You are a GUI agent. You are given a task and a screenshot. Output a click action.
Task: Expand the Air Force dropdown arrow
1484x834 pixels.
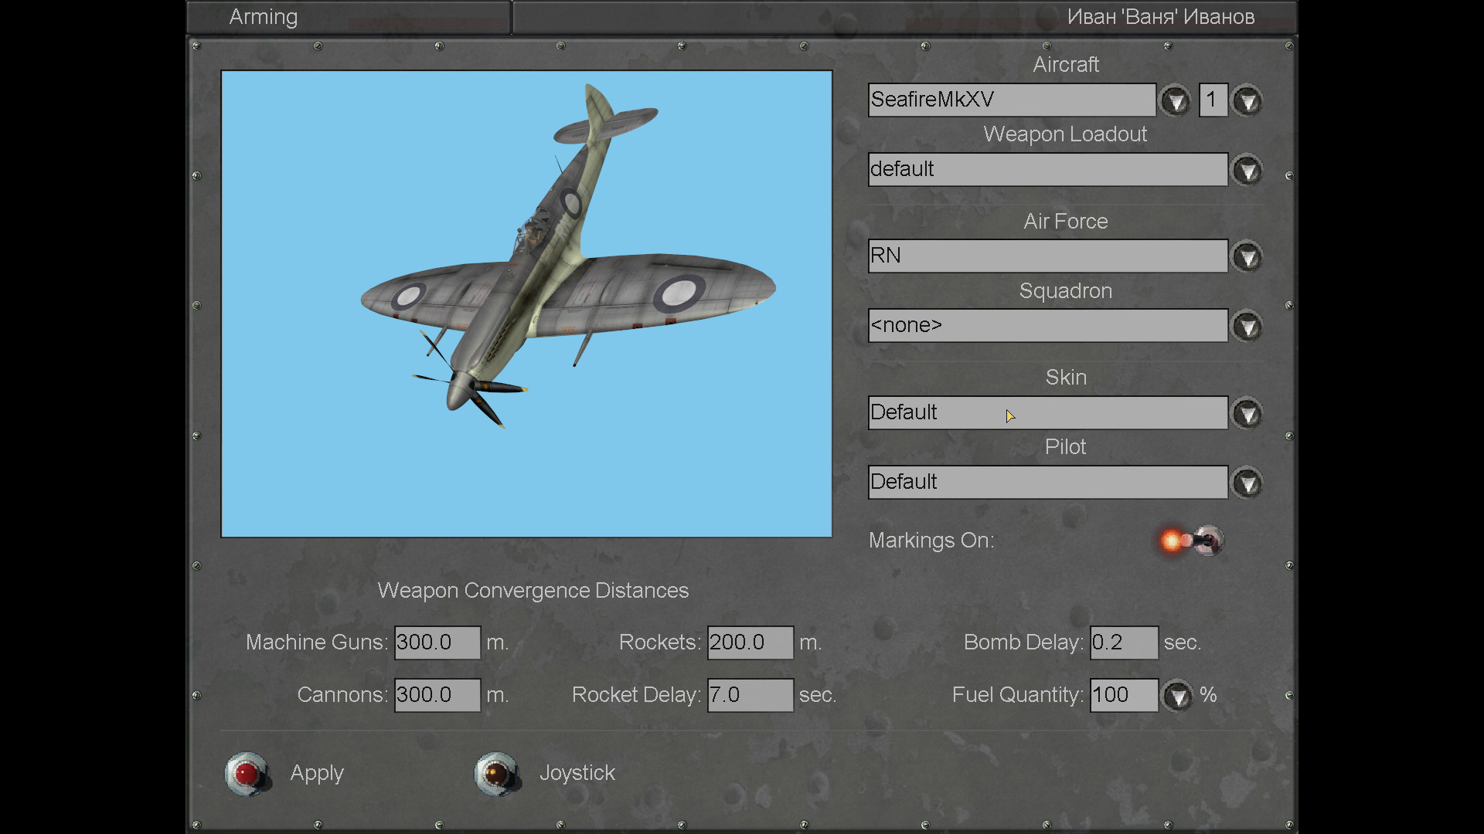click(x=1247, y=257)
